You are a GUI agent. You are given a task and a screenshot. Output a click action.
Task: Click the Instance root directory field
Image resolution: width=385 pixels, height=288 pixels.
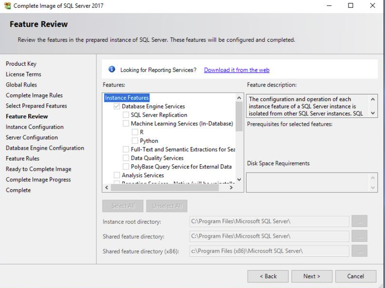269,221
